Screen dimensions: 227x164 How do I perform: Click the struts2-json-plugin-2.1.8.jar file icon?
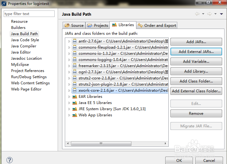tap(75, 84)
